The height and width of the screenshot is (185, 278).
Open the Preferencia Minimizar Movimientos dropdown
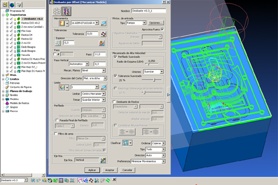click(x=147, y=162)
